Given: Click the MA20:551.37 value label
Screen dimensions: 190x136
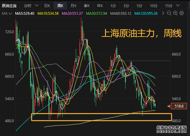Looking at the screenshot, I should pyautogui.click(x=72, y=13).
